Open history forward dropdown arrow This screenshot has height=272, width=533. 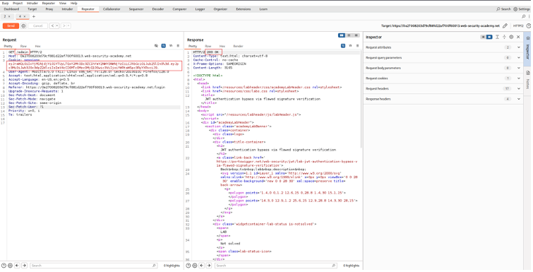(x=68, y=26)
